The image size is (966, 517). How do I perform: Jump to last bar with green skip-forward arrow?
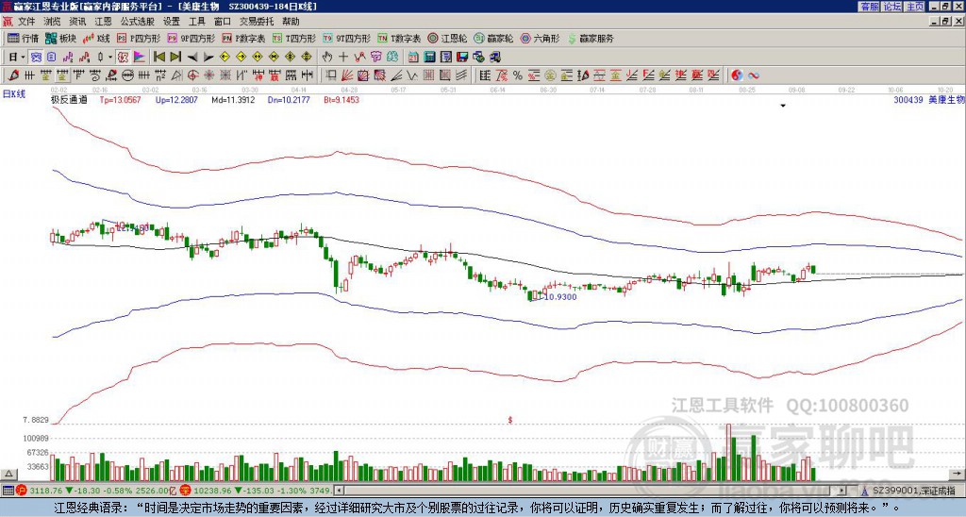(x=175, y=57)
